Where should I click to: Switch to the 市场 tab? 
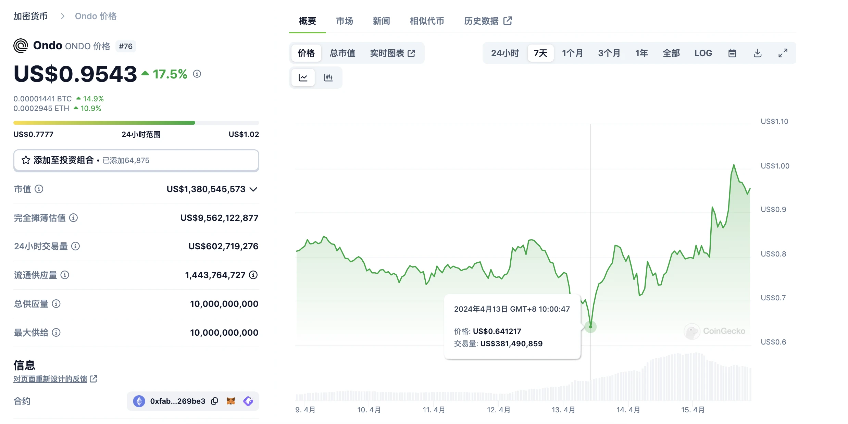click(x=344, y=21)
